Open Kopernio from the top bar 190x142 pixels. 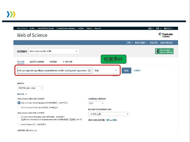tap(98, 28)
